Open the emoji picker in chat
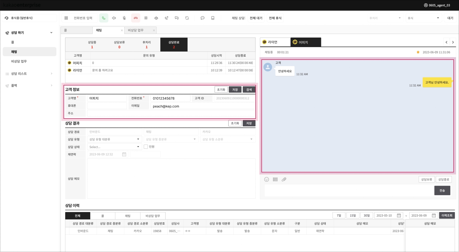The height and width of the screenshot is (252, 459). pyautogui.click(x=267, y=179)
